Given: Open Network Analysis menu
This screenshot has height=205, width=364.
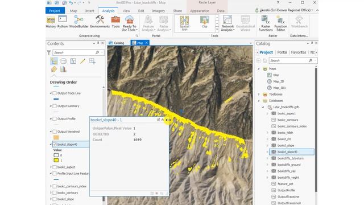Looking at the screenshot, I should point(227,23).
